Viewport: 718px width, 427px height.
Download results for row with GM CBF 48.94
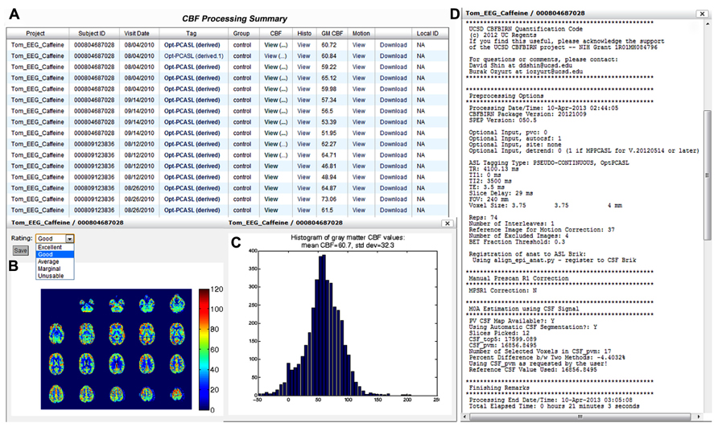394,177
